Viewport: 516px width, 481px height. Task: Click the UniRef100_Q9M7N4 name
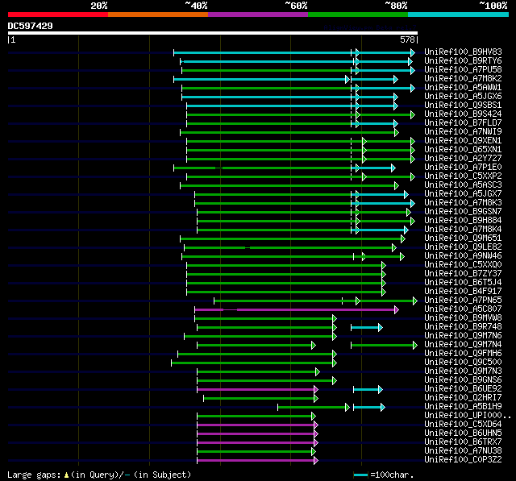tap(463, 345)
